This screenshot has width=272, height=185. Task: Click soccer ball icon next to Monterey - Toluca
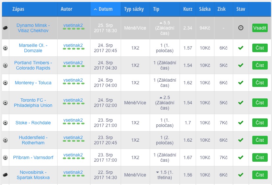5,83
